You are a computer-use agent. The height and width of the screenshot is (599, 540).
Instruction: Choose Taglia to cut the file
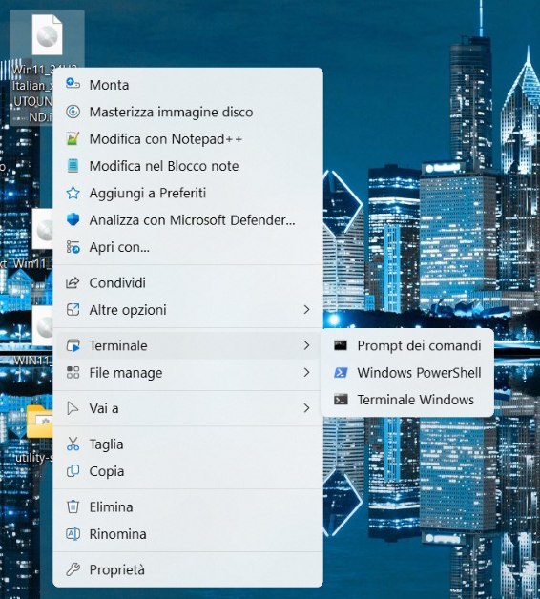(188, 444)
